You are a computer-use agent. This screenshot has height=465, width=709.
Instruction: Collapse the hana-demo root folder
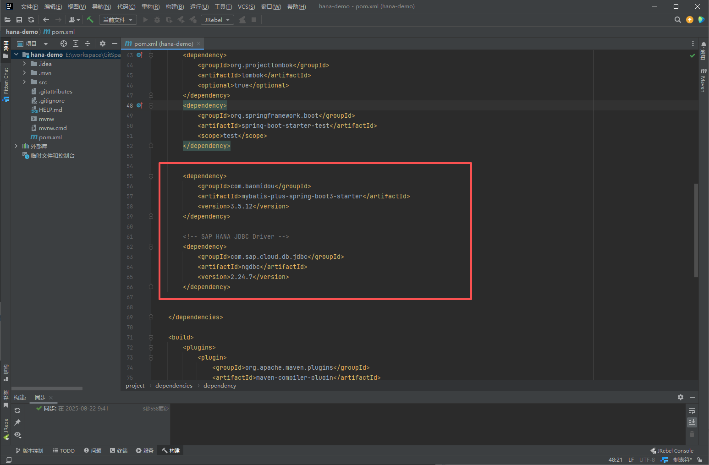pyautogui.click(x=16, y=55)
